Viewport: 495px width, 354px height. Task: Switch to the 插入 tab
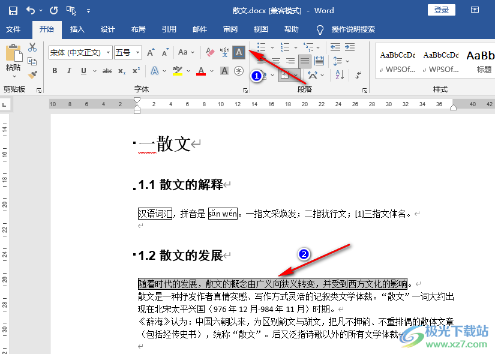77,29
